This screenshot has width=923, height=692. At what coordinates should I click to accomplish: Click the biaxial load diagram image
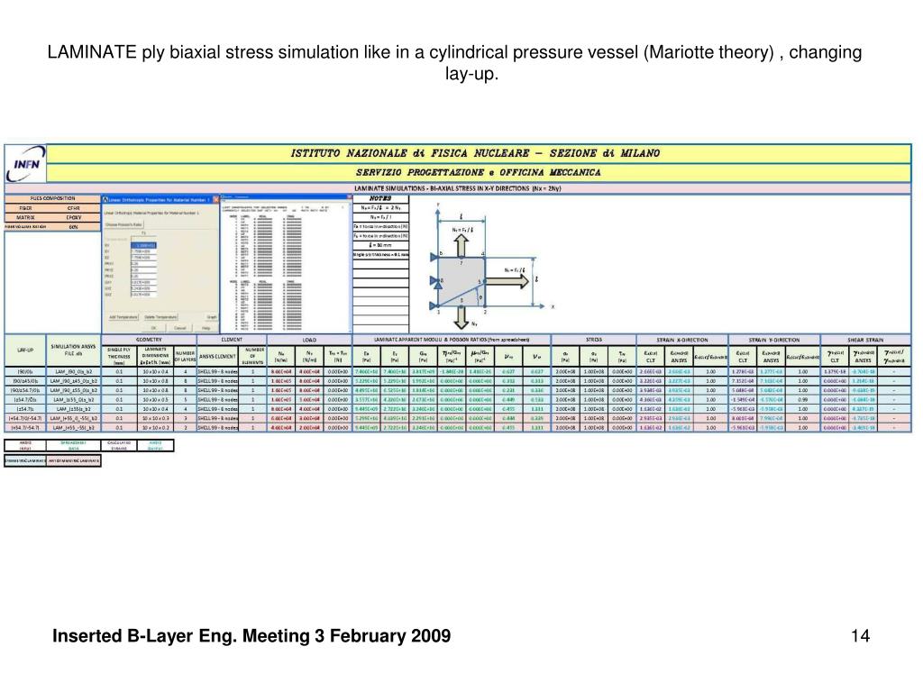tap(491, 265)
